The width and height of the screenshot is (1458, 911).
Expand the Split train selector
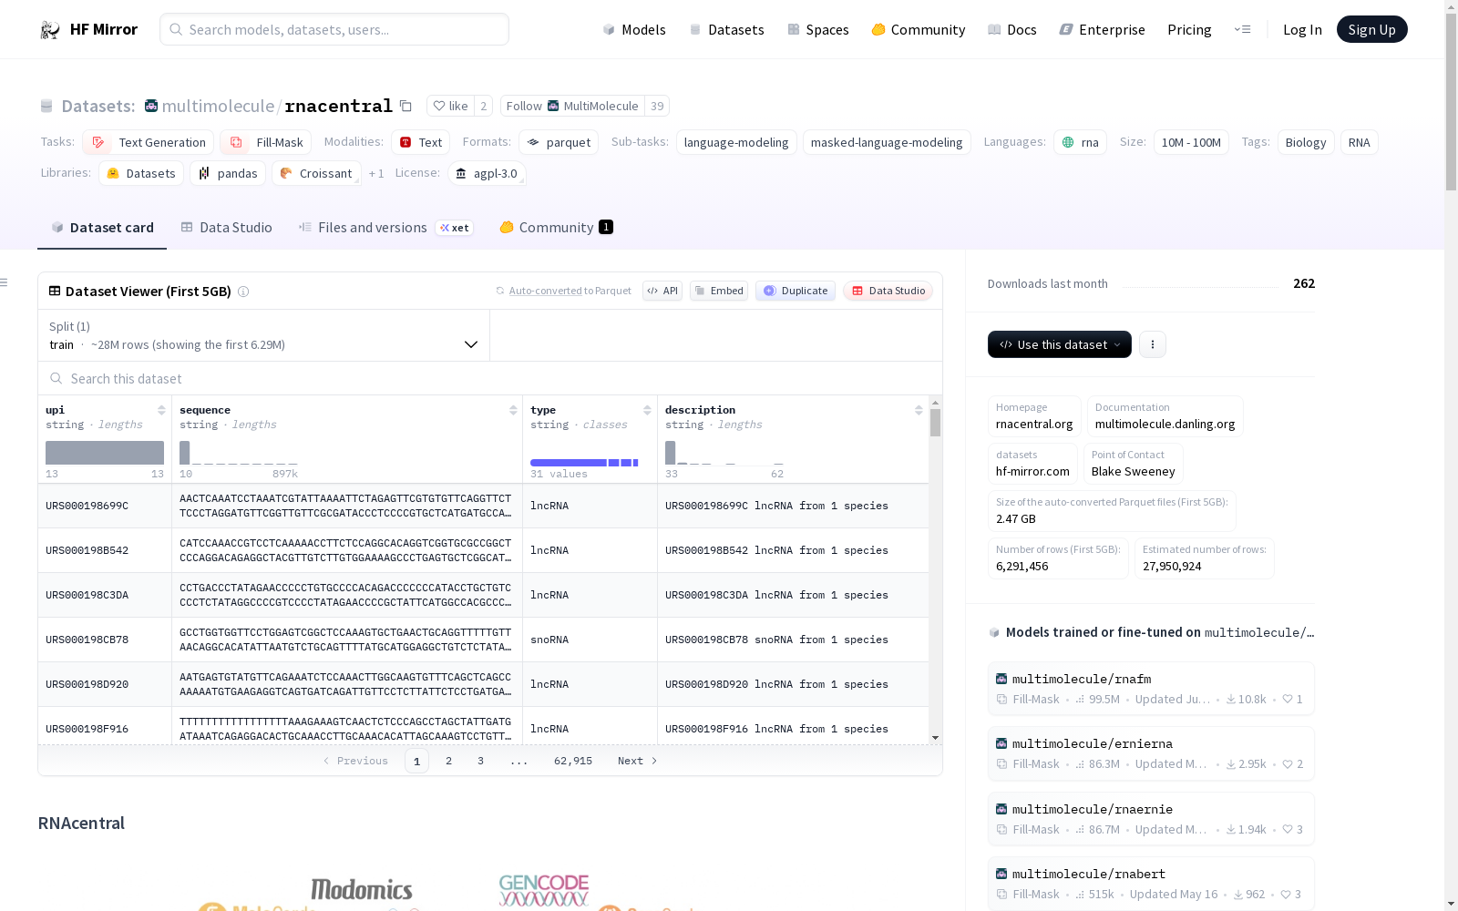[264, 335]
